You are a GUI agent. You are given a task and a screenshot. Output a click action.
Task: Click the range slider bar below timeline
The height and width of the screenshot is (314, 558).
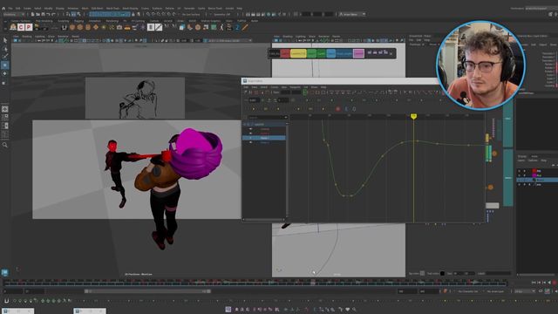click(x=147, y=291)
